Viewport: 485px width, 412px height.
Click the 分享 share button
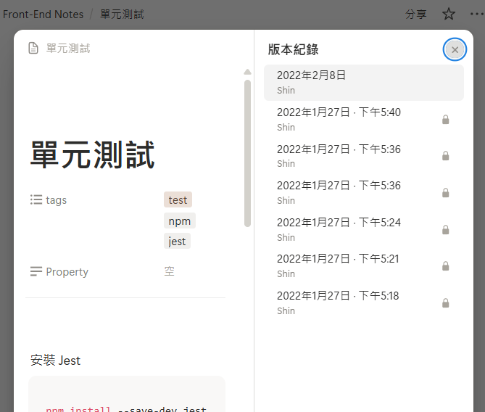[415, 15]
